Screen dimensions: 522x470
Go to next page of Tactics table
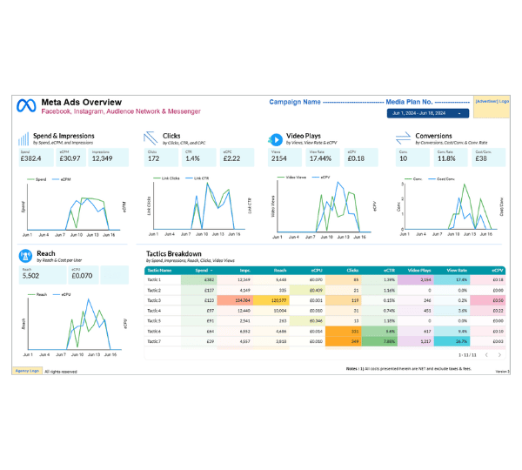click(x=499, y=355)
